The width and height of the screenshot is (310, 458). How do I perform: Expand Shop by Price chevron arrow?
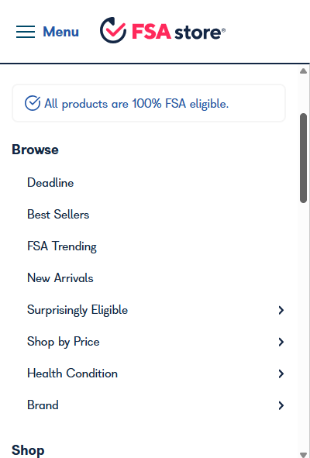(281, 342)
